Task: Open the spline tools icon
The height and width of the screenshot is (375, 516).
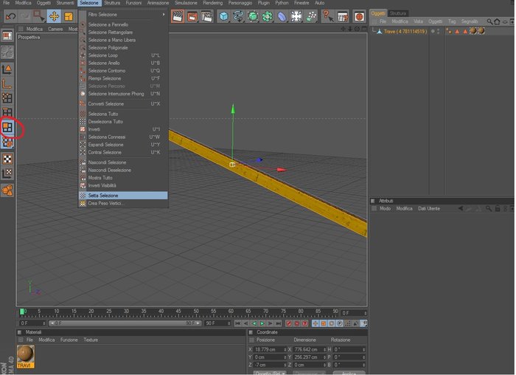Action: [238, 16]
